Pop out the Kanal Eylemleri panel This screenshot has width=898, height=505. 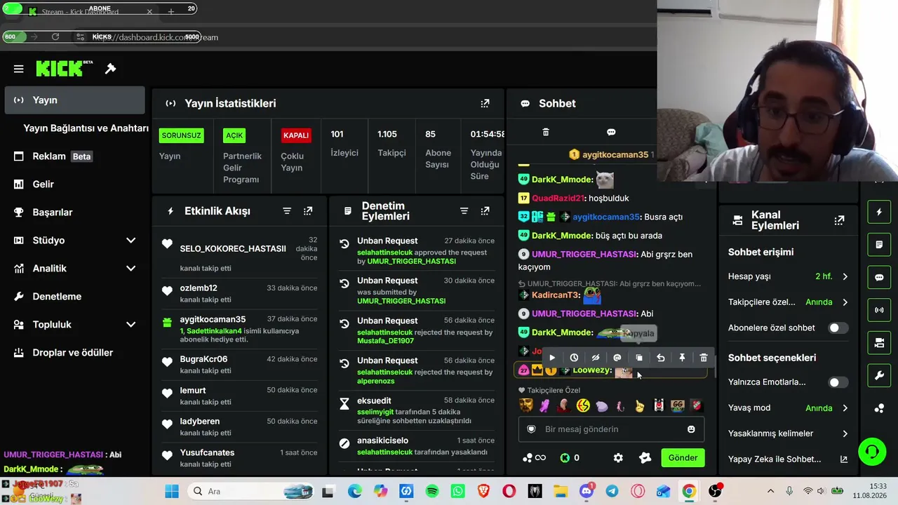pyautogui.click(x=839, y=220)
